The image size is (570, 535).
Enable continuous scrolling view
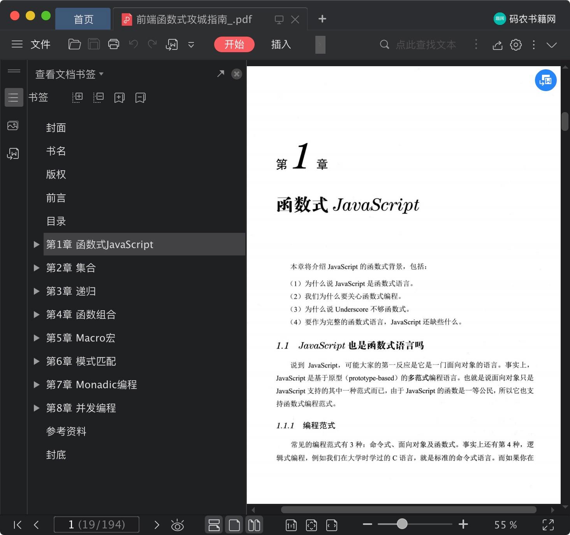214,525
